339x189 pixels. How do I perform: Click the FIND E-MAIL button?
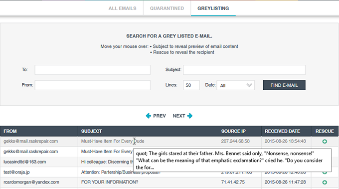[284, 85]
